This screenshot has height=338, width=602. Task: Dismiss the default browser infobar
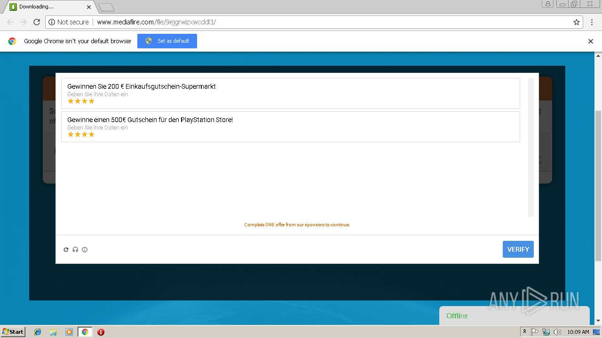pos(591,41)
